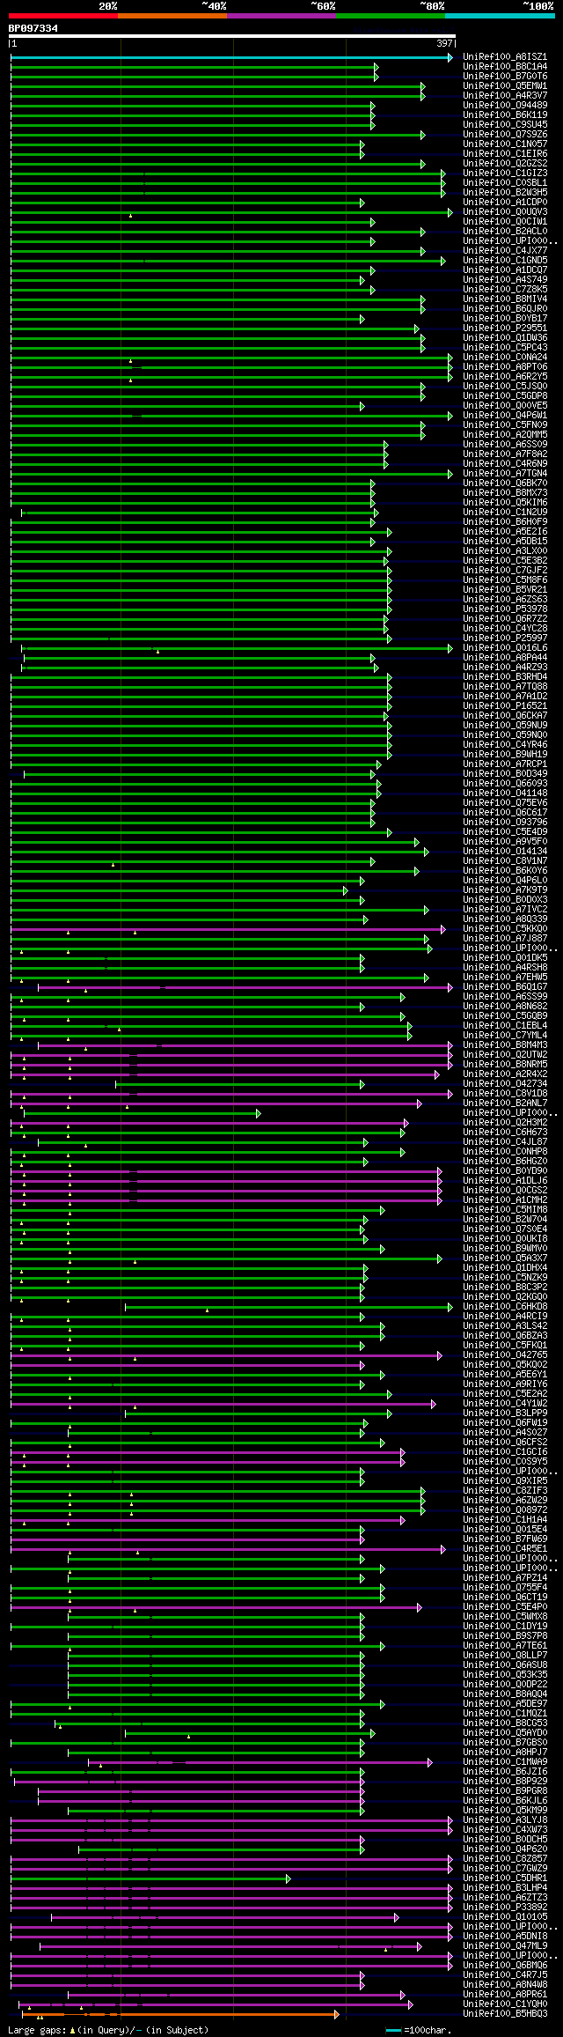Viewport: 563px width, 2037px height.
Task: Select the UniRef100_Q0UQV3 label
Action: 505,212
